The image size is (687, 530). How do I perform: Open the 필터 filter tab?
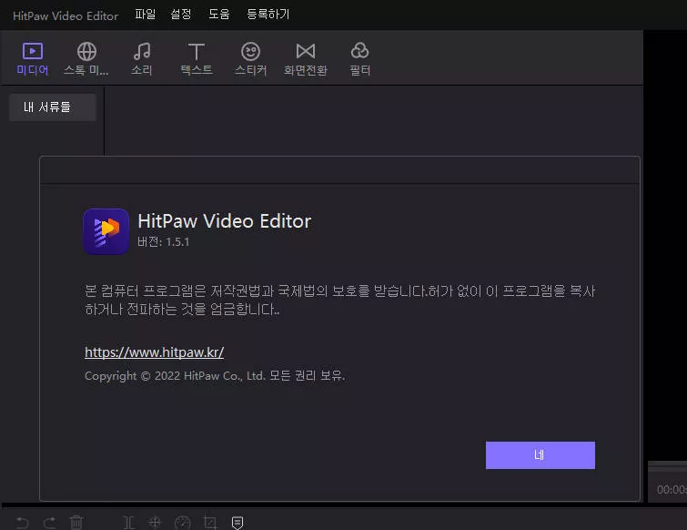(359, 59)
